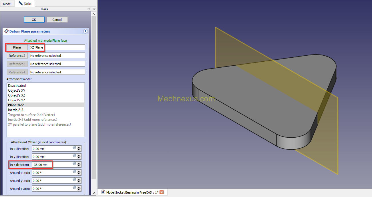This screenshot has width=372, height=197.
Task: Click the Plane reference button
Action: coord(17,47)
